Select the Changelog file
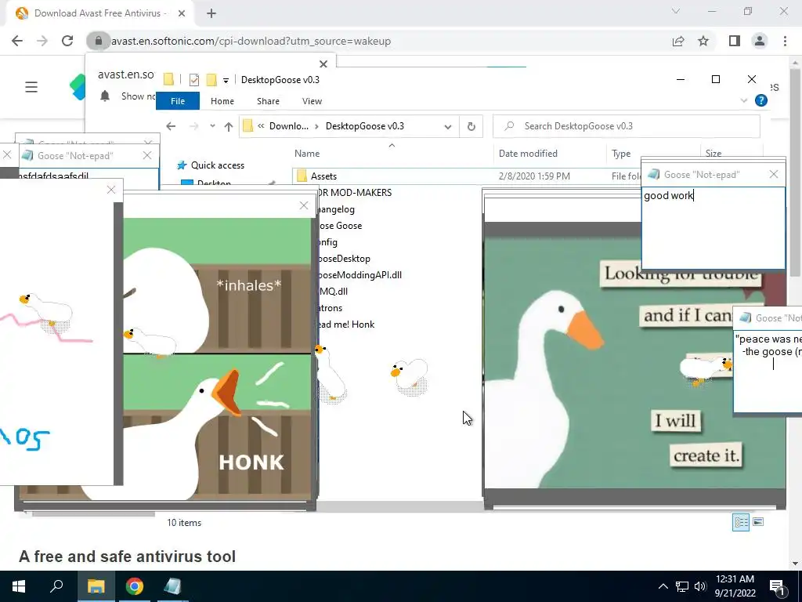Image resolution: width=802 pixels, height=602 pixels. pos(336,209)
